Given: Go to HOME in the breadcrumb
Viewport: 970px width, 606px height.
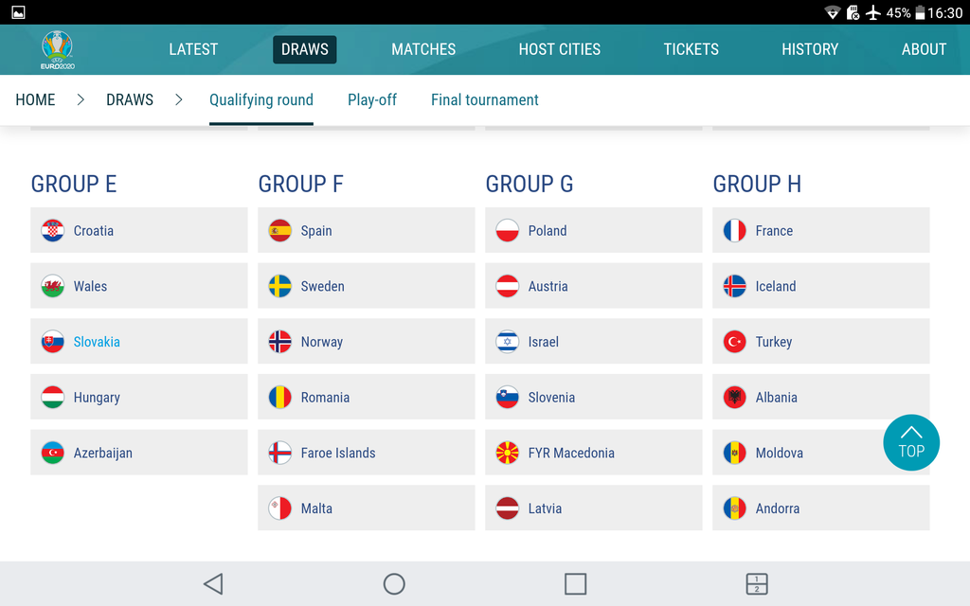Looking at the screenshot, I should [x=36, y=100].
